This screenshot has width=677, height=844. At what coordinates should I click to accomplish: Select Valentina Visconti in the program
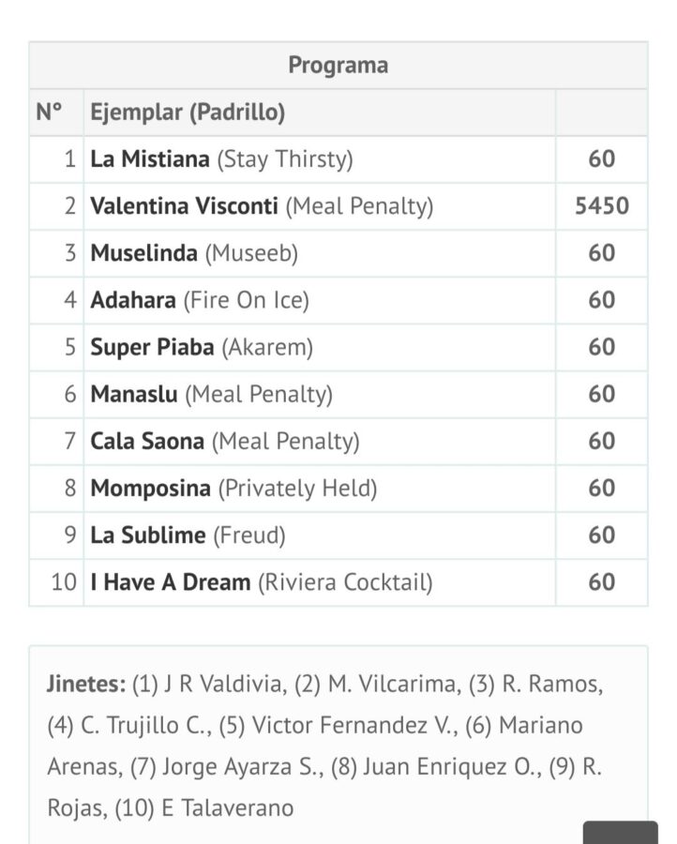(x=185, y=206)
